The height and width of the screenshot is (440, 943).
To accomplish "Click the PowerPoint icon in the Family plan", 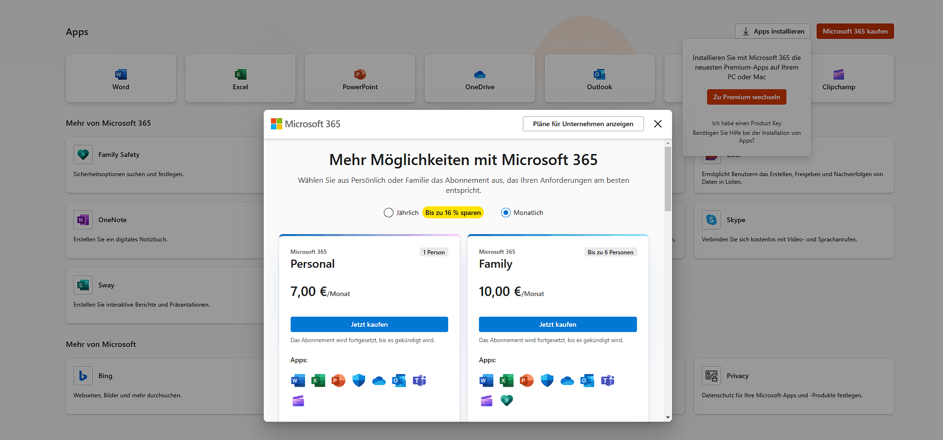I will [527, 381].
